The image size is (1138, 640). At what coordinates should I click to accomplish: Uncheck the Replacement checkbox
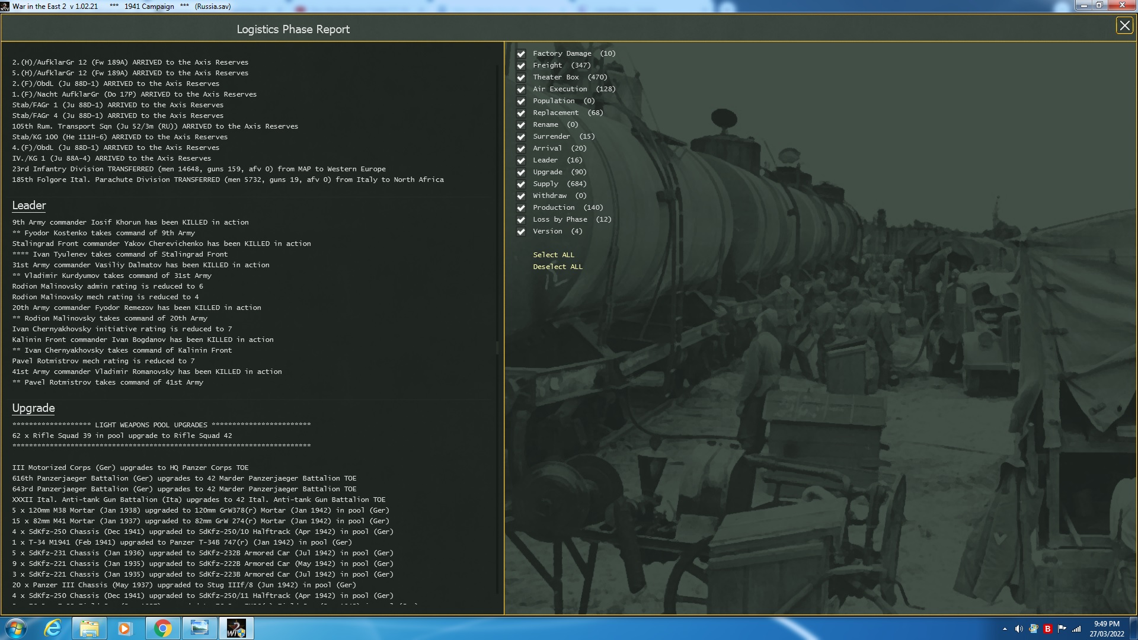tap(521, 113)
